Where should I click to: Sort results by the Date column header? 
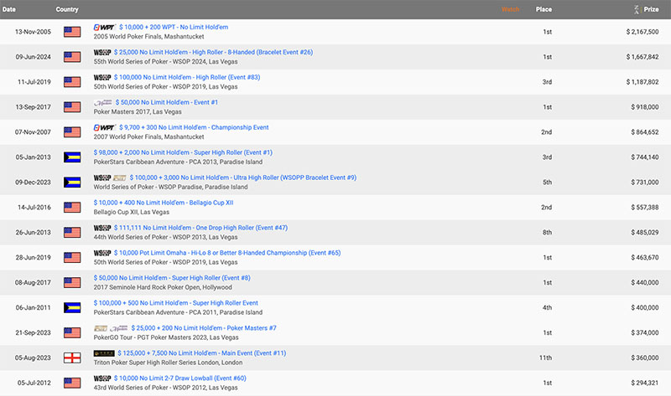(8, 9)
